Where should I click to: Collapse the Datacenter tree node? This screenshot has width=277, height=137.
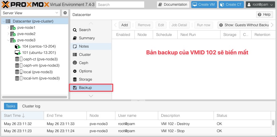[x=3, y=21]
